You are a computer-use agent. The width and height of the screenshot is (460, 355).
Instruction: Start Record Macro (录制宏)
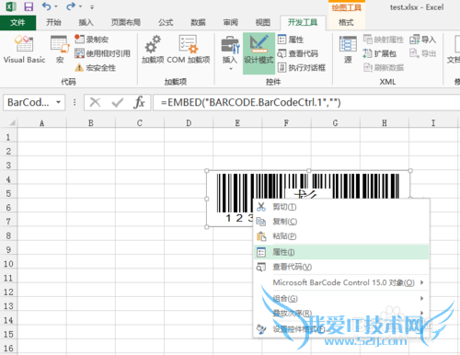pyautogui.click(x=91, y=40)
